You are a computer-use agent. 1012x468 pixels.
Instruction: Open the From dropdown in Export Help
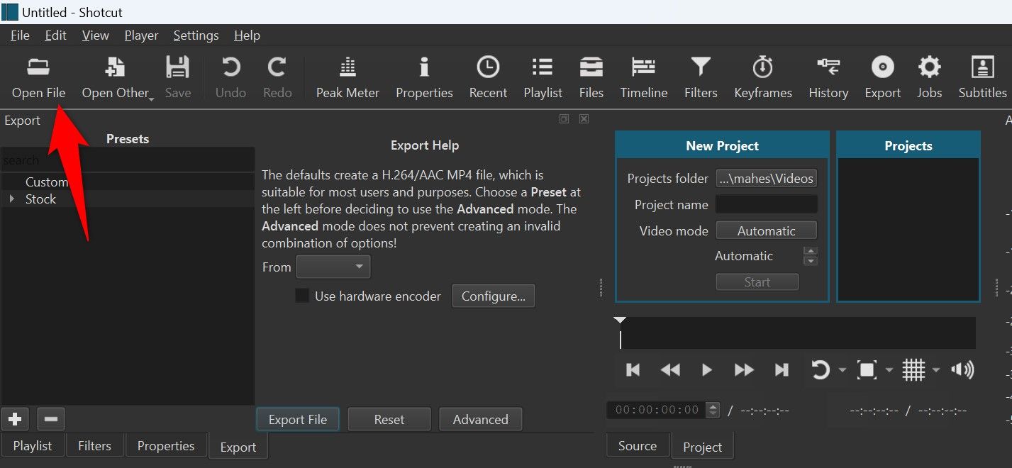(333, 267)
